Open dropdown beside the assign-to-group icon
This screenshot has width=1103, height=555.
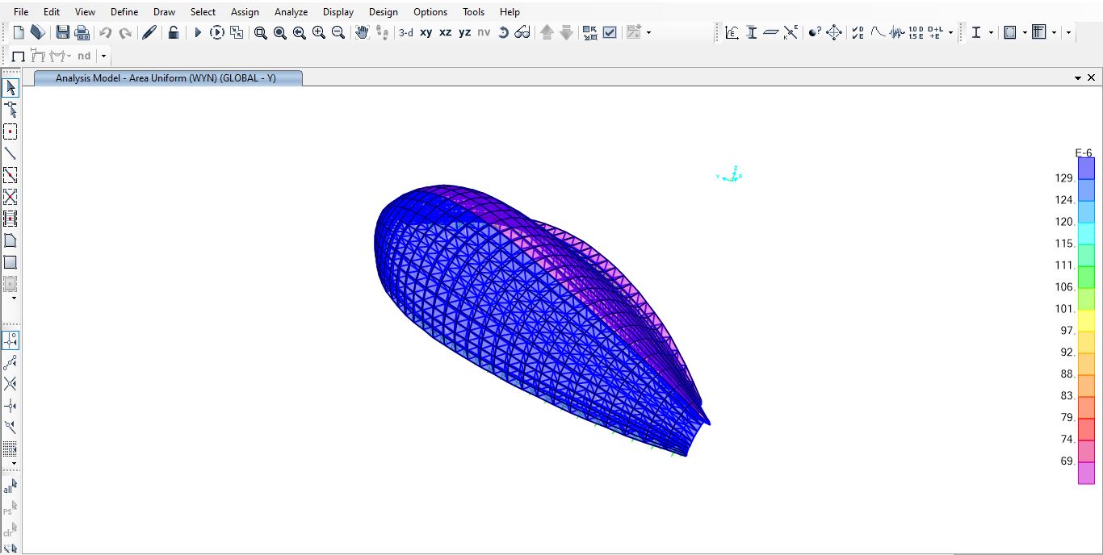click(648, 33)
